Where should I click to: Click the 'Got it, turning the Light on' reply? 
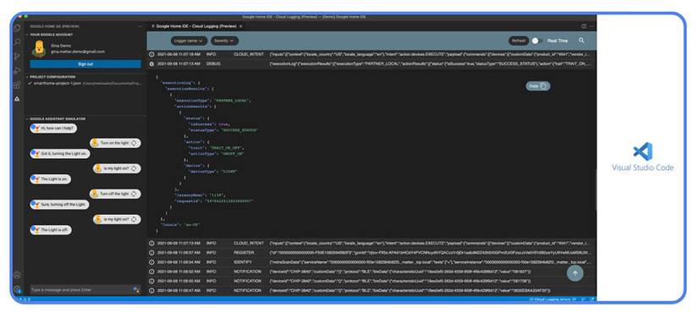click(60, 154)
